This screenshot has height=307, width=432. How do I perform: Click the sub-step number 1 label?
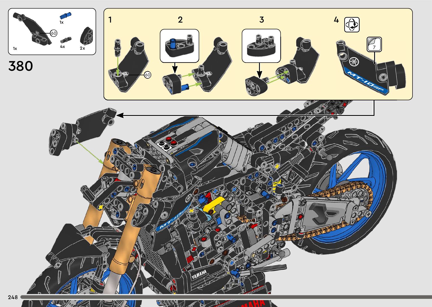pos(110,20)
